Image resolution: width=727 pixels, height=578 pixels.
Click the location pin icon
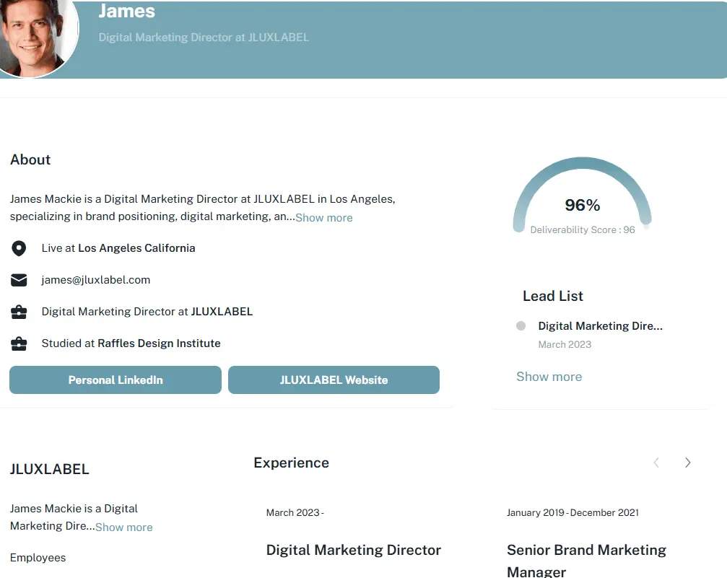19,248
